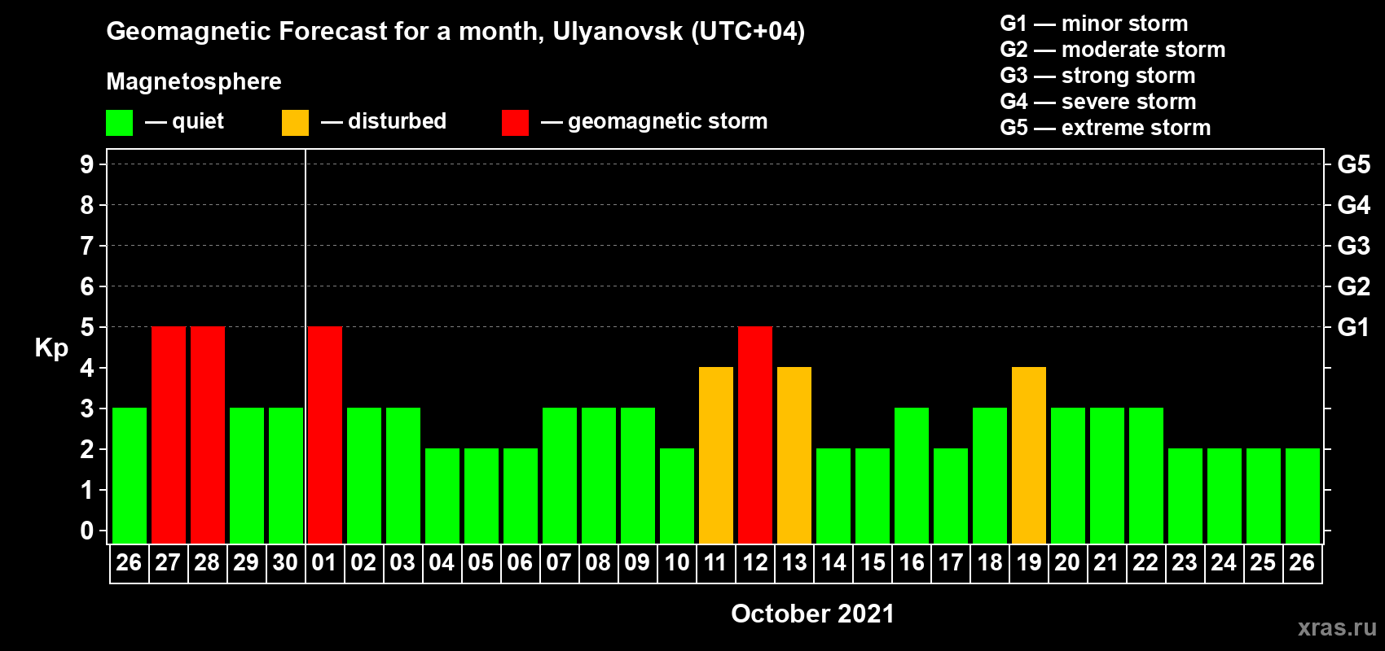Select the red bar for September 28
This screenshot has width=1385, height=651.
(208, 435)
